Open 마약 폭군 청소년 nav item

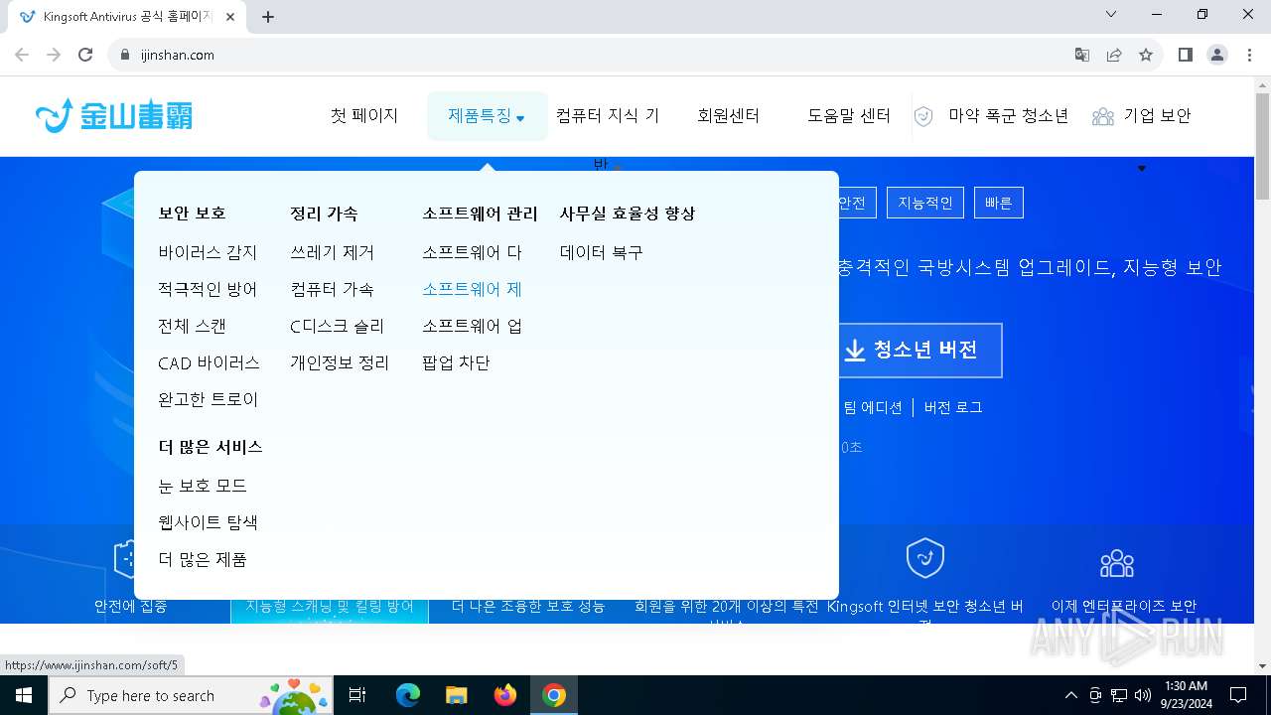[x=1009, y=116]
